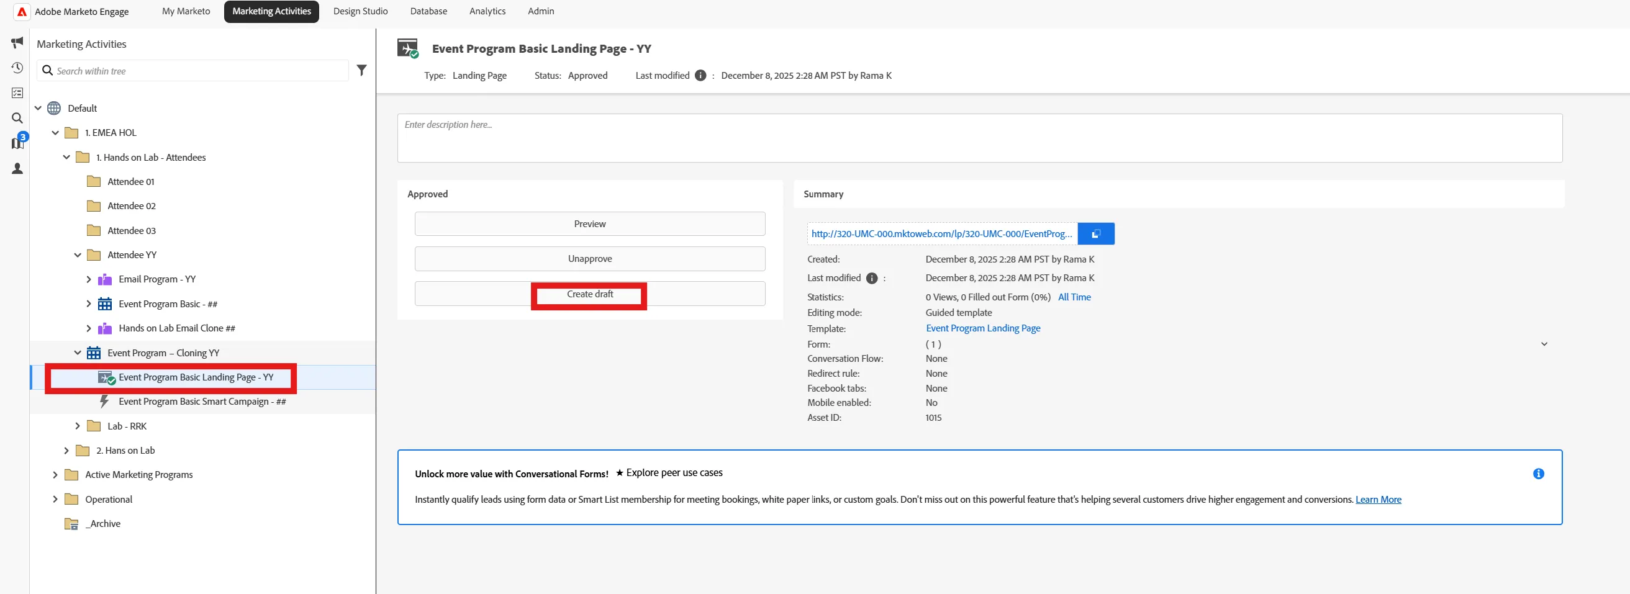
Task: Select the Operational folder
Action: pos(109,500)
